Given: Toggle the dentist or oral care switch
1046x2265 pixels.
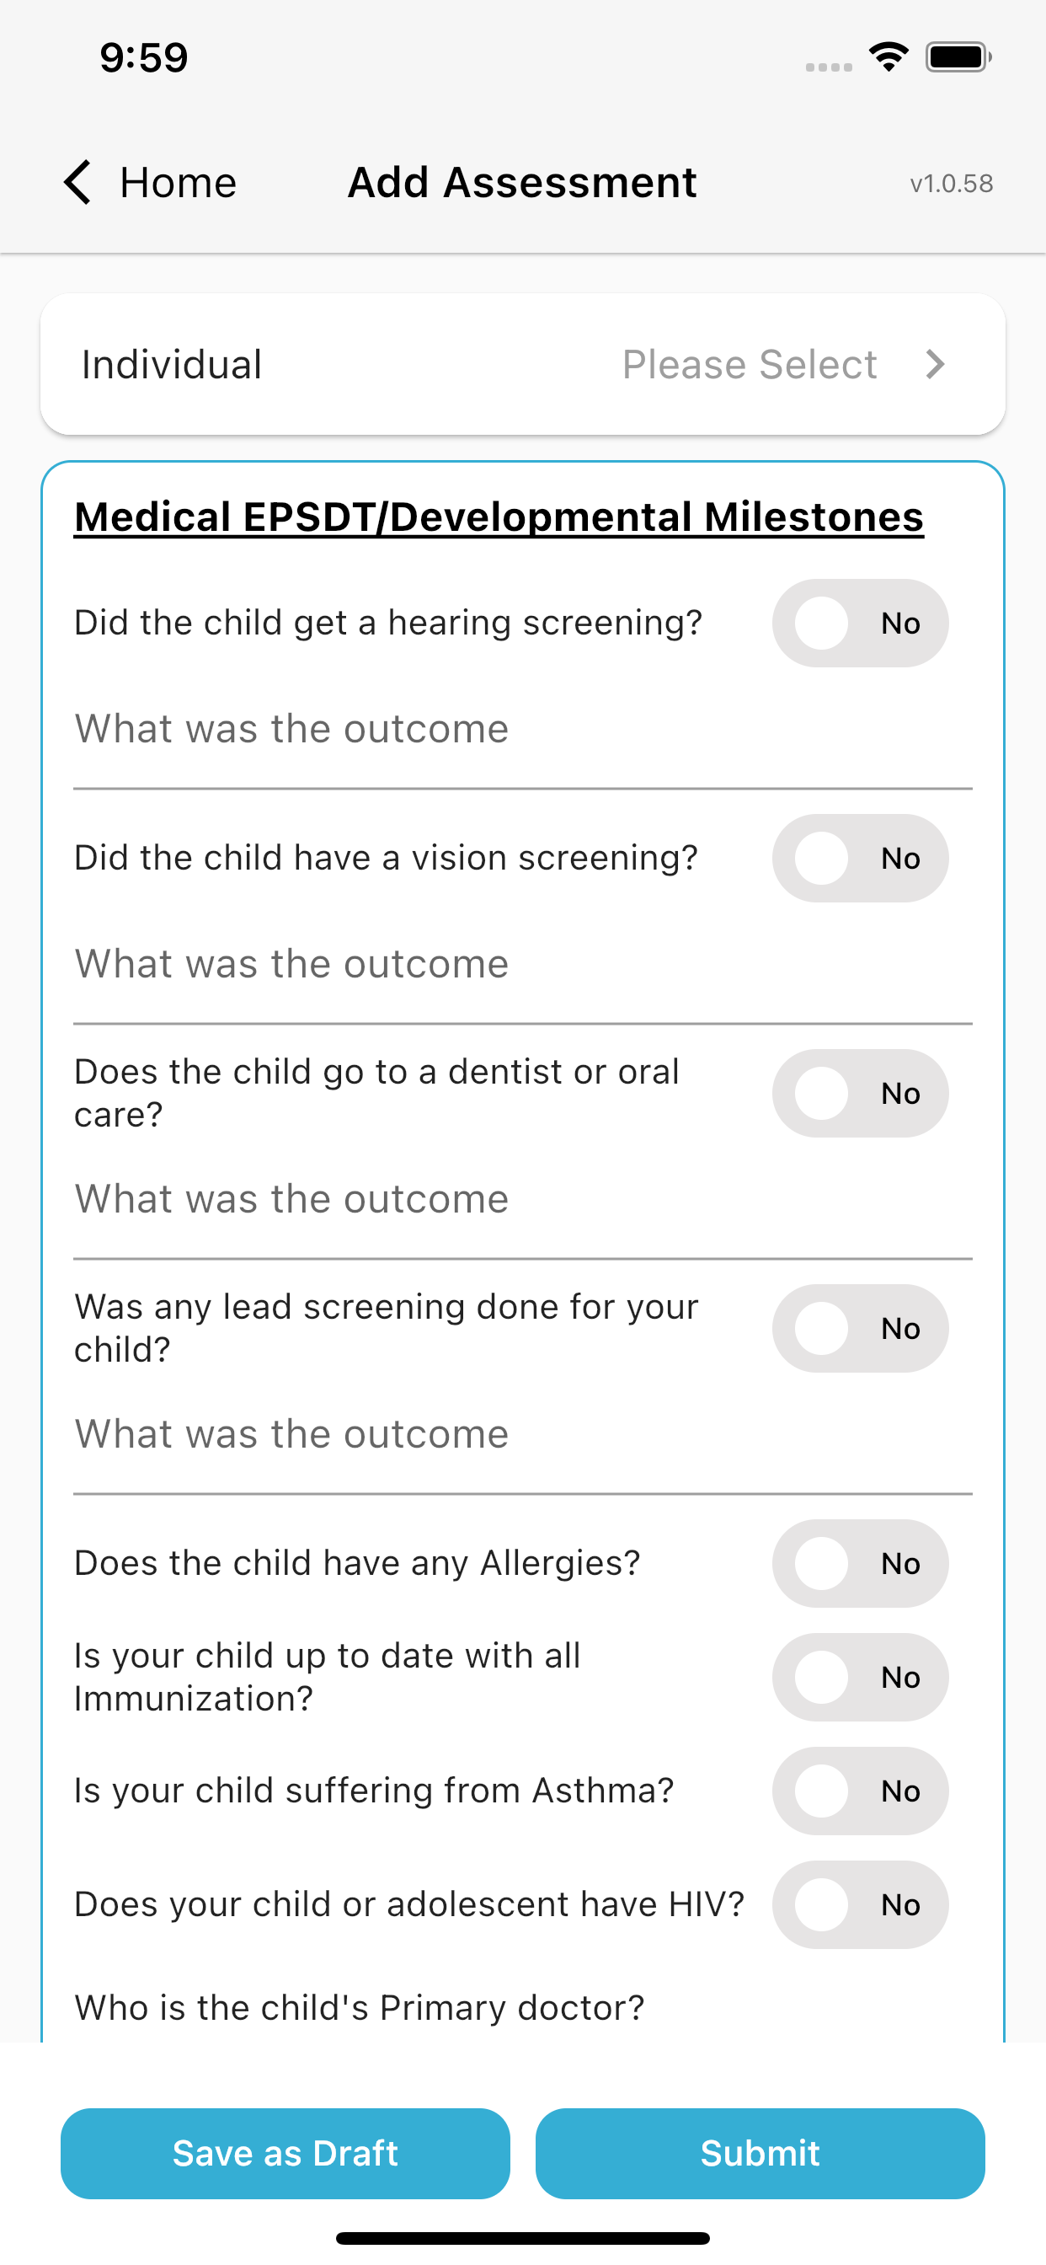Looking at the screenshot, I should point(860,1093).
